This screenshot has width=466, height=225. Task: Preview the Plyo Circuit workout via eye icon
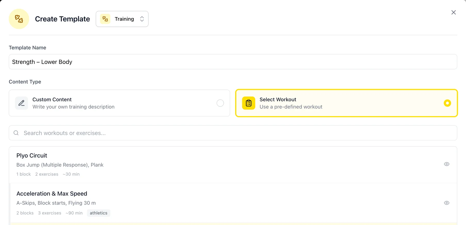tap(447, 164)
